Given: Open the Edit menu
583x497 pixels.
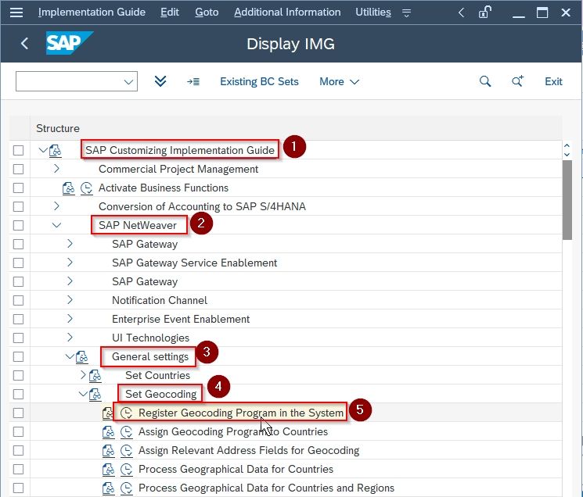Looking at the screenshot, I should pyautogui.click(x=170, y=13).
